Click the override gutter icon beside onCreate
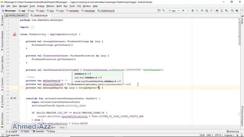Image resolution: width=244 pixels, height=137 pixels. click(11, 98)
